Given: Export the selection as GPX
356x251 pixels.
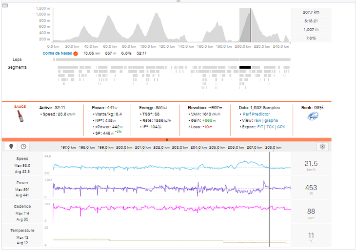Looking at the screenshot, I should 280,127.
